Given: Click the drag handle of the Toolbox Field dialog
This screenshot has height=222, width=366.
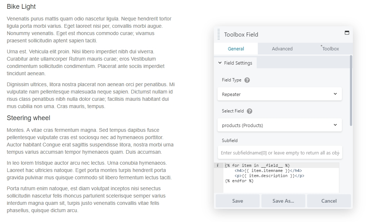Looking at the screenshot, I should point(219,34).
